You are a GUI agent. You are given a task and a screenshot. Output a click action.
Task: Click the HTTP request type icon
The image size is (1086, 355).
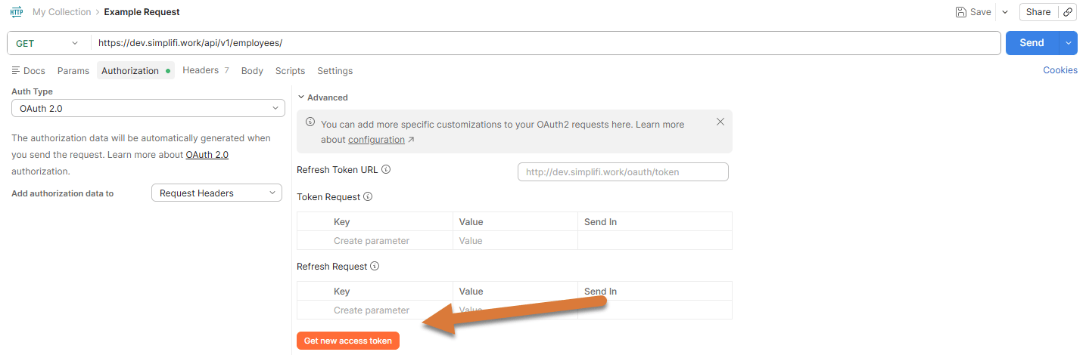click(17, 12)
